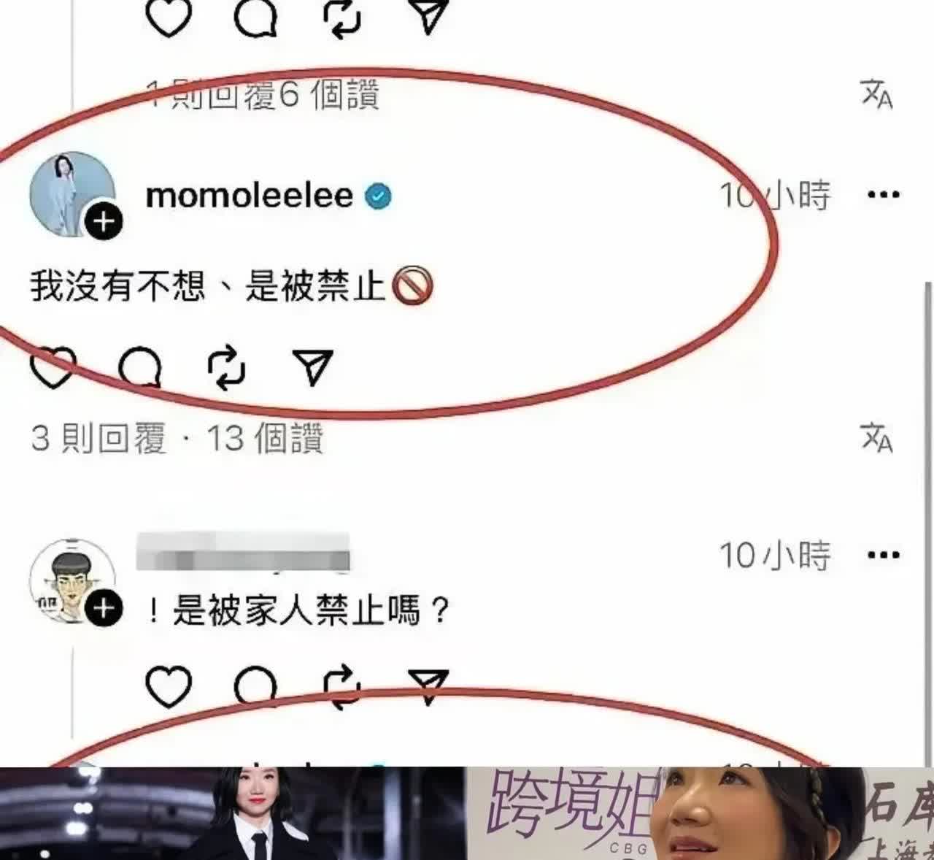The height and width of the screenshot is (860, 934).
Task: Translate momoleelee's reply with translate icon
Action: click(x=877, y=438)
